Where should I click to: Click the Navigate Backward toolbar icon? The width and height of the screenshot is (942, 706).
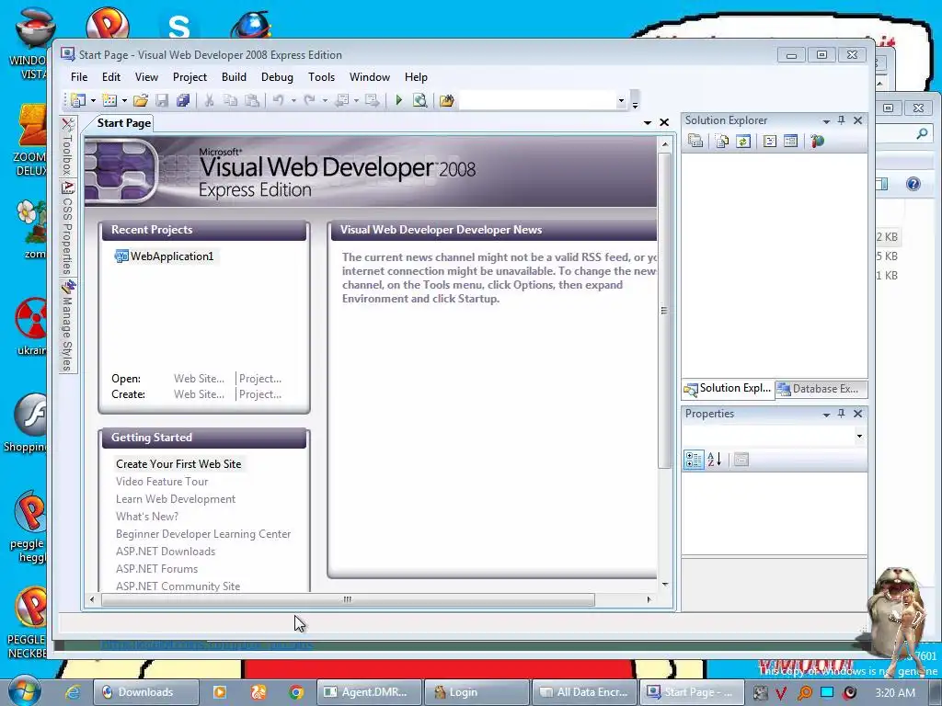(342, 100)
